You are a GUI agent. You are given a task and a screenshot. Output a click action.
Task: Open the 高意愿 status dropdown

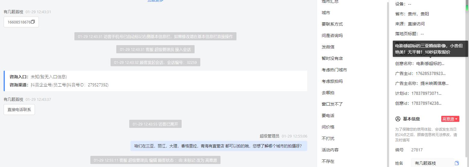point(450,119)
